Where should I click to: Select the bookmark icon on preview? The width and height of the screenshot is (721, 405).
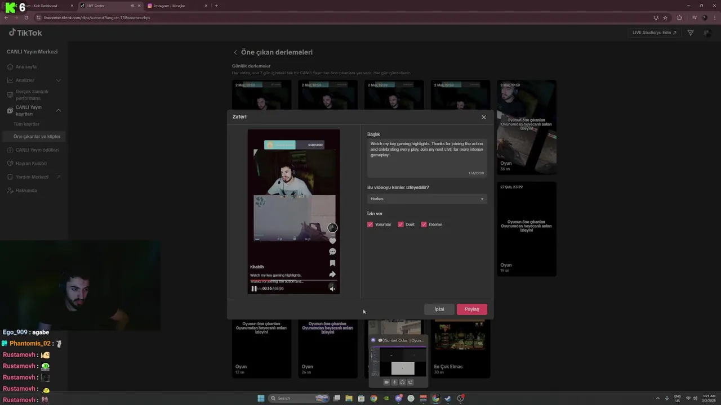(332, 263)
